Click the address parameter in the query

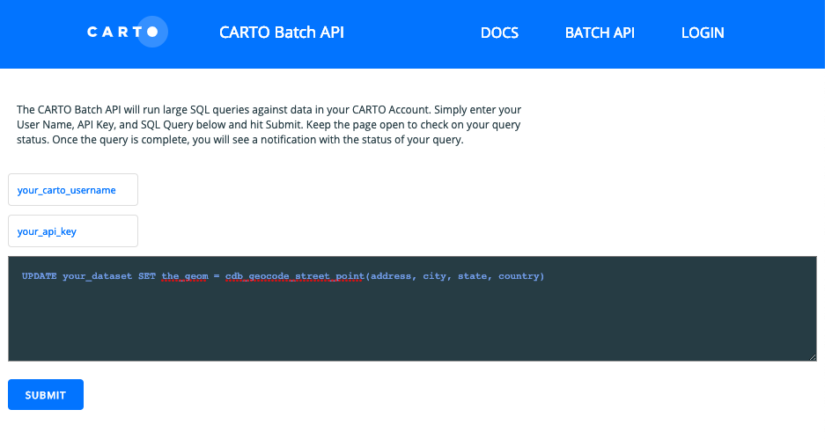point(390,276)
